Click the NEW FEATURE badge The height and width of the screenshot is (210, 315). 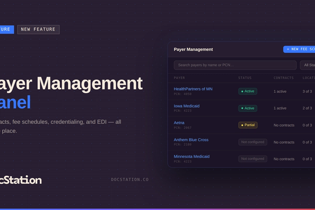[38, 29]
